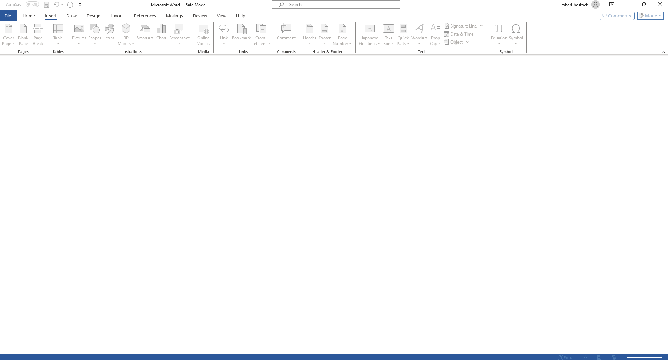This screenshot has height=360, width=668.
Task: Insert Online Videos
Action: tap(203, 34)
